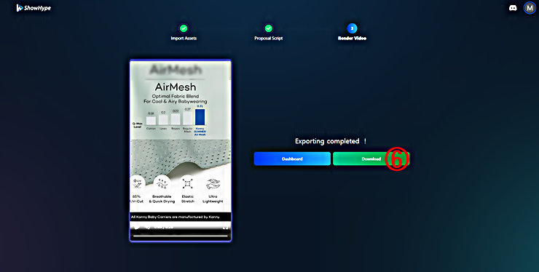Screen dimensions: 539x272
Task: Click the Proposal Script step label
Action: 269,38
